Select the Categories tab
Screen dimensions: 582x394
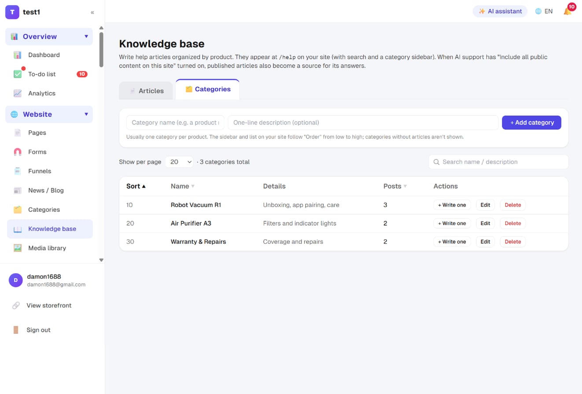pyautogui.click(x=208, y=89)
